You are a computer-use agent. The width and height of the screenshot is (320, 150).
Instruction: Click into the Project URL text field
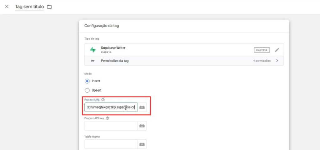(111, 107)
